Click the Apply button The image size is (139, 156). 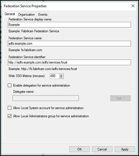click(x=125, y=149)
